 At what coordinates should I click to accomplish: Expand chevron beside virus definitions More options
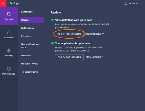pos(103,34)
